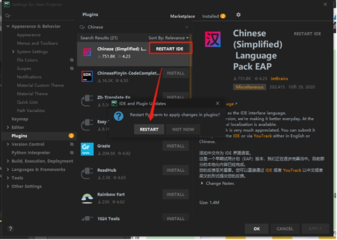Clear the Chinese search text with X

point(187,27)
